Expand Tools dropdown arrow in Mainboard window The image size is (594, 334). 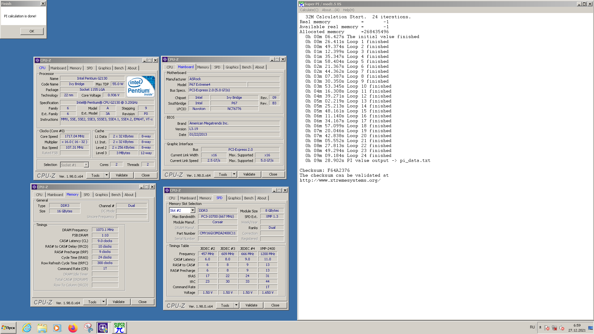pyautogui.click(x=234, y=174)
